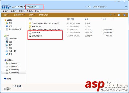Open 下载 in the favorites sidebar

(11, 23)
